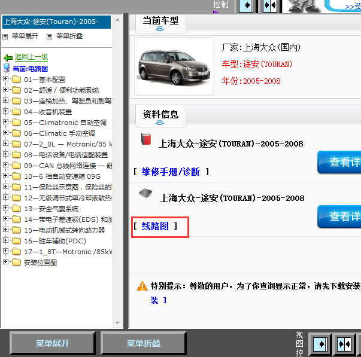
Task: Click 查看详 button next to 线路图
Action: point(339,216)
